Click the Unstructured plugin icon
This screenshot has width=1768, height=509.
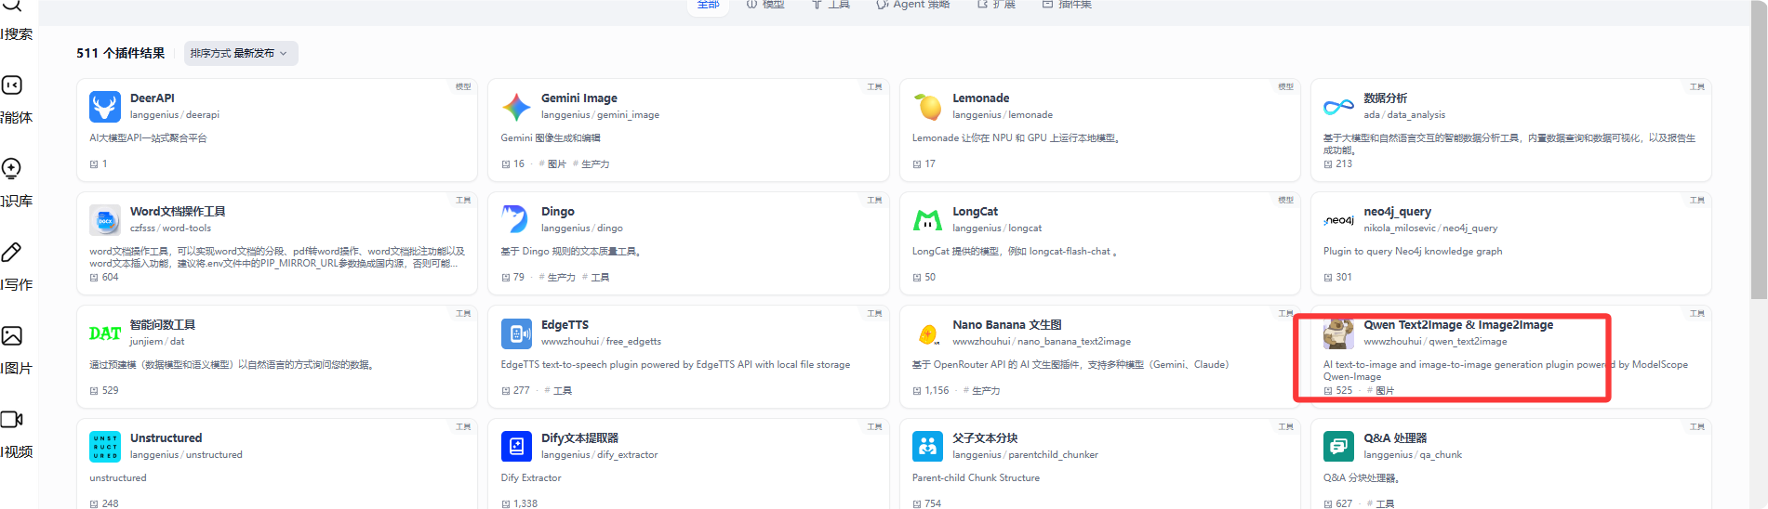(x=105, y=447)
